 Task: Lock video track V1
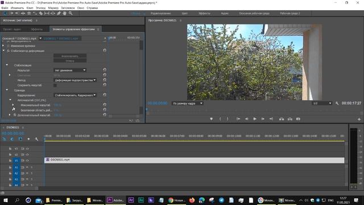(x=10, y=161)
